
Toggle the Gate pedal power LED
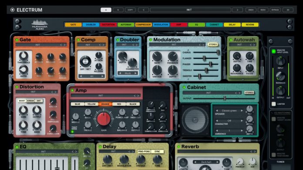17,40
